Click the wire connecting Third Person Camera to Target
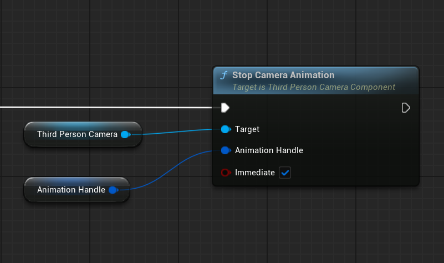The width and height of the screenshot is (444, 263). click(x=177, y=132)
